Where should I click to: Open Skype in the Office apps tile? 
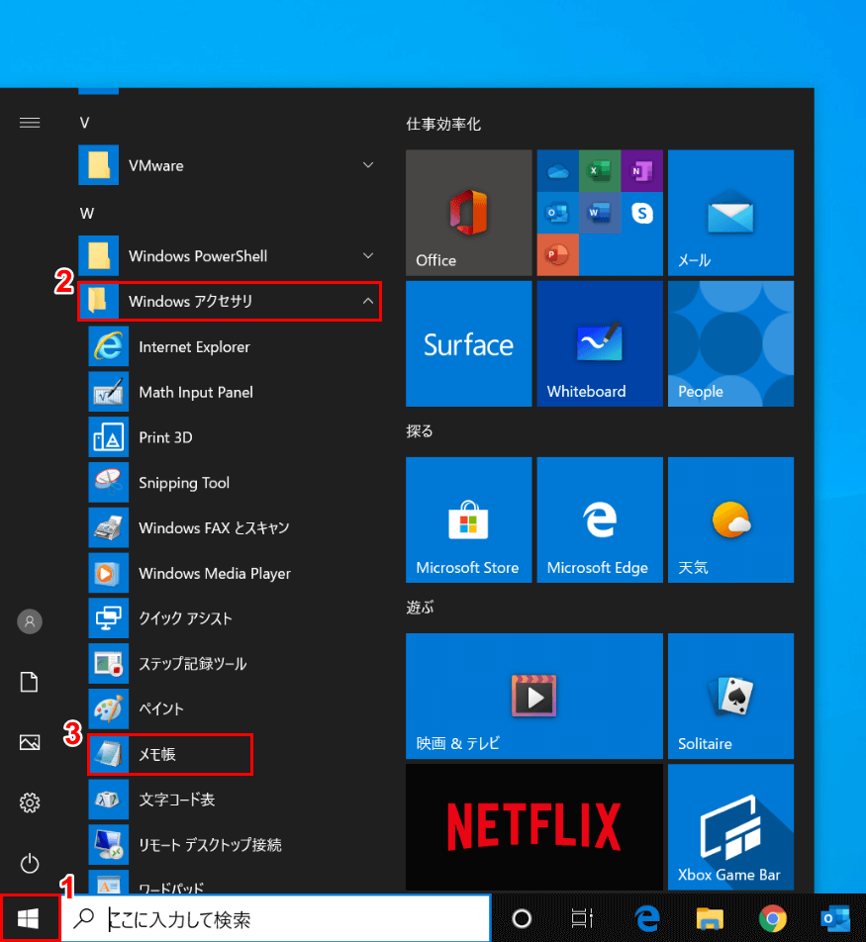[642, 213]
